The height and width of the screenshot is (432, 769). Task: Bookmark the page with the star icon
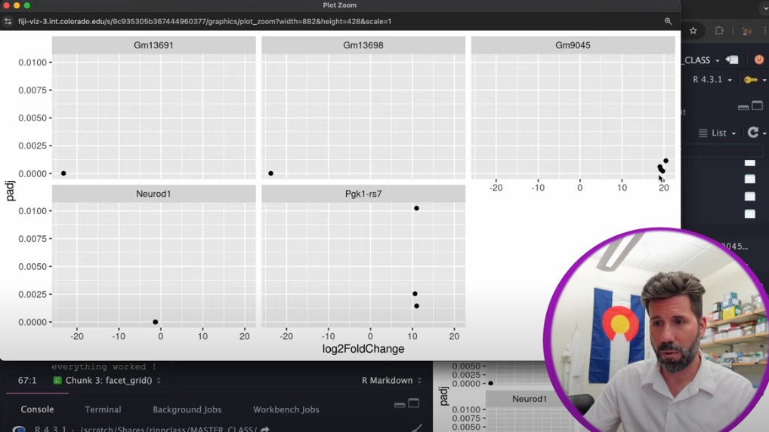click(693, 30)
